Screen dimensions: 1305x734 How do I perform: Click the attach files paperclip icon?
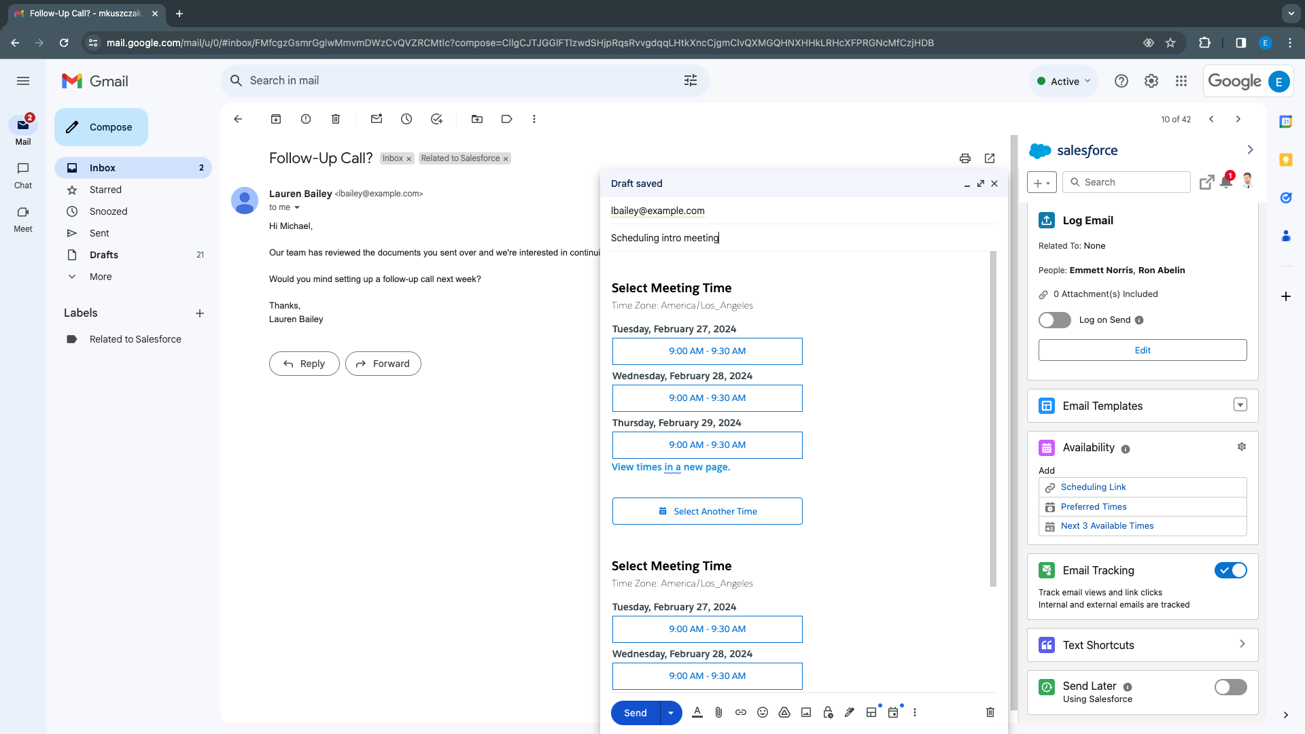click(718, 712)
